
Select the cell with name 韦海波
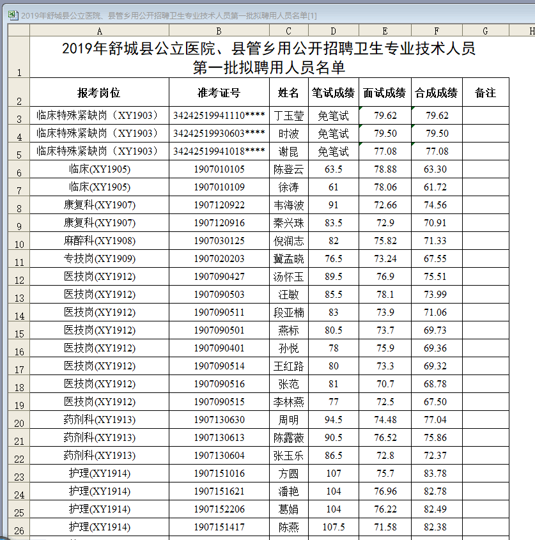coord(289,205)
